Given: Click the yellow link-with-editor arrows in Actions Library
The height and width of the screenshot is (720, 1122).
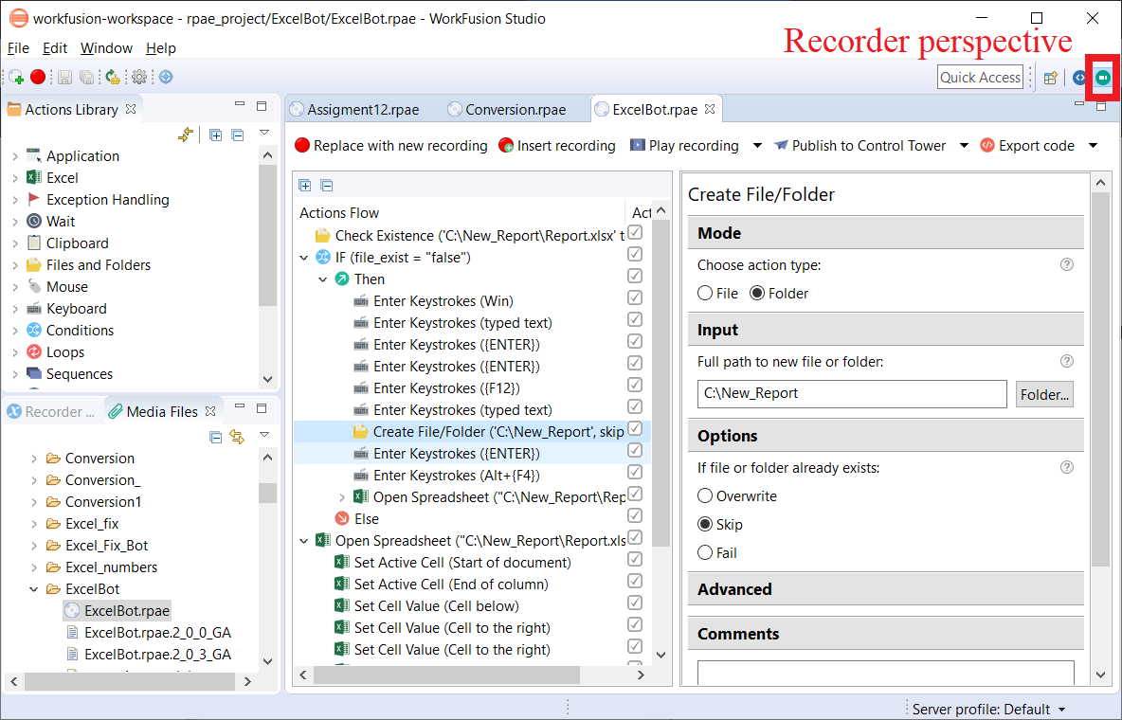Looking at the screenshot, I should [x=186, y=135].
